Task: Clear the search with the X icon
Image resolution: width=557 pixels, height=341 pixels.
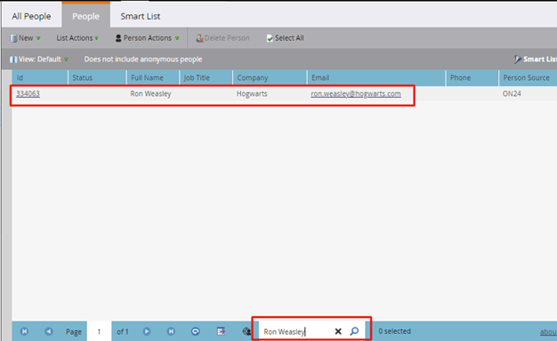Action: (338, 331)
